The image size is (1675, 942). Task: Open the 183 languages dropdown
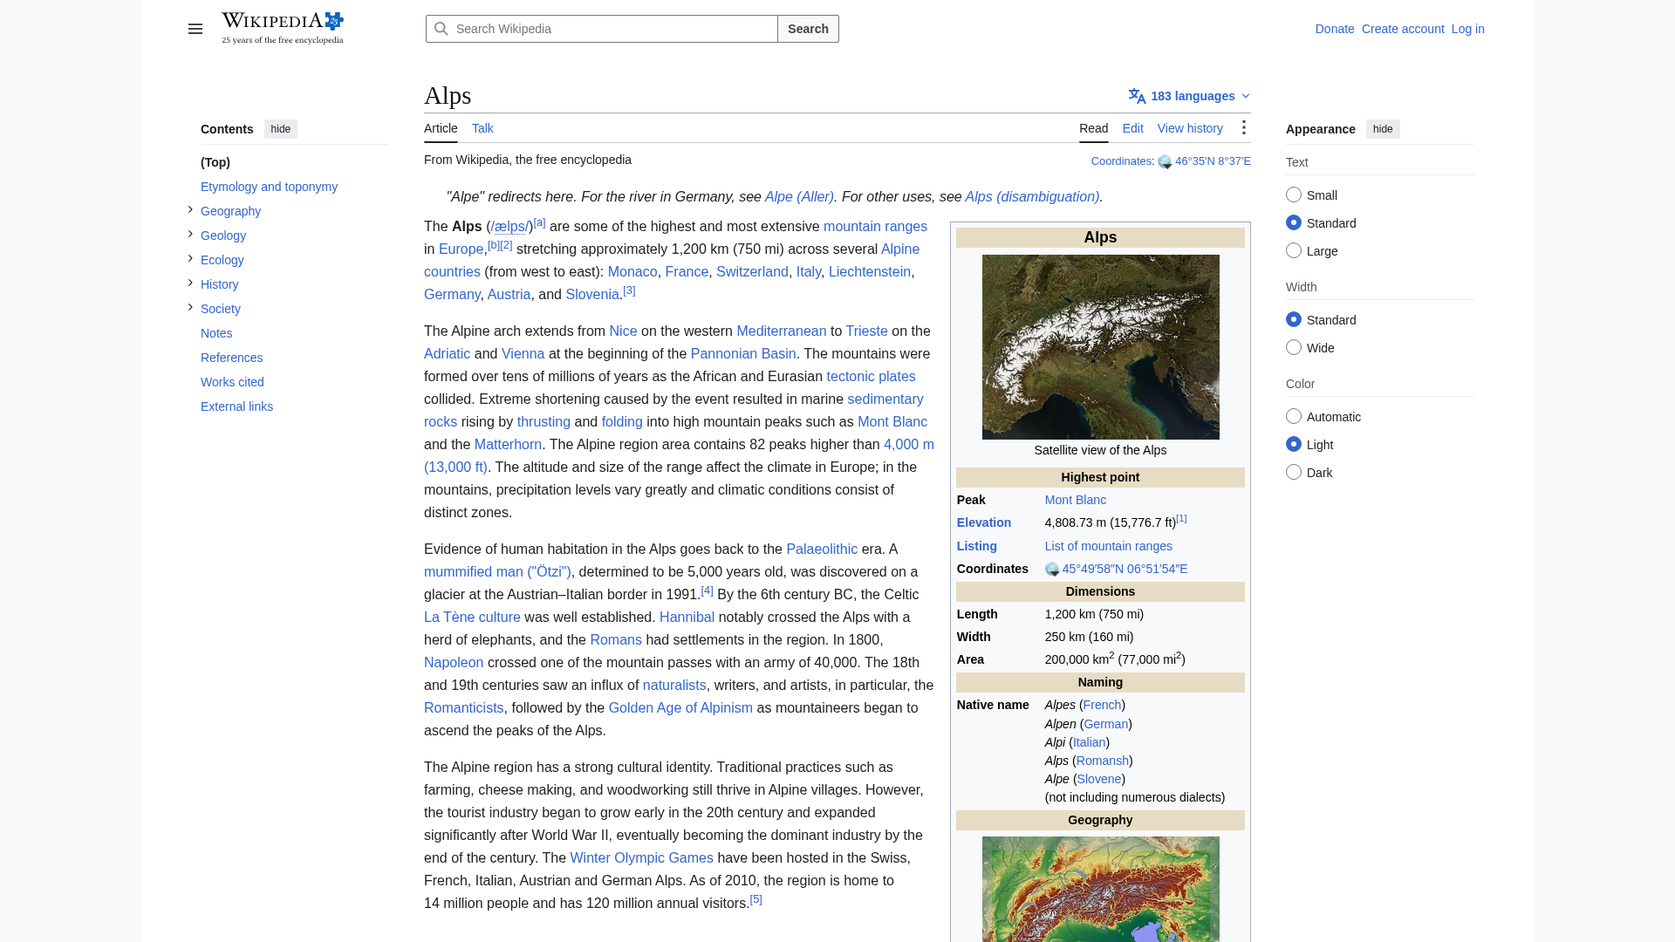click(1189, 96)
